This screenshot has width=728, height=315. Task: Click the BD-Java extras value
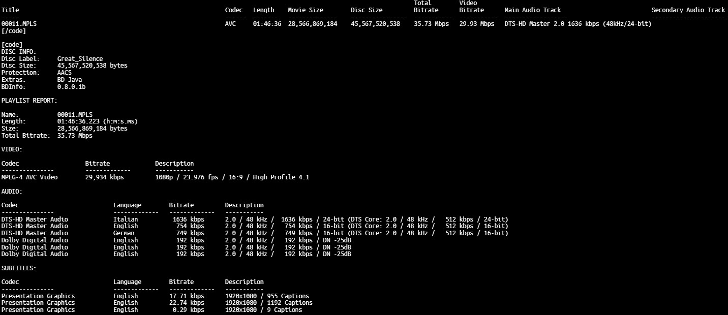coord(69,80)
